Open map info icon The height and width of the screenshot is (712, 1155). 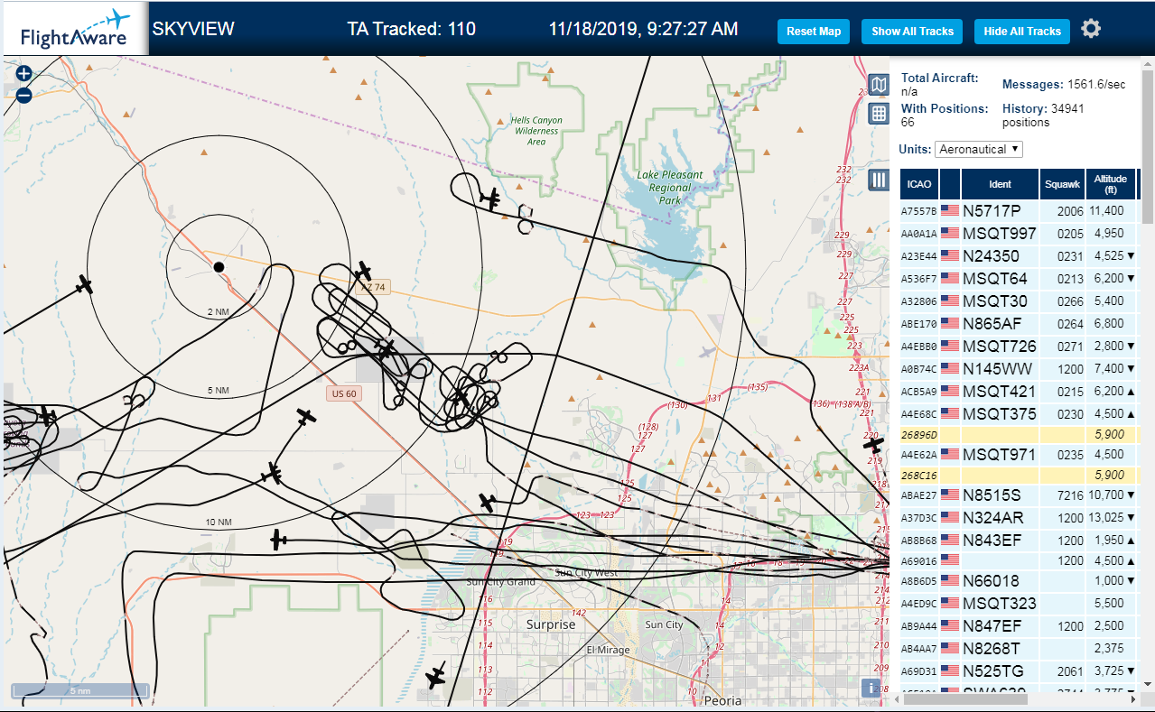coord(871,688)
